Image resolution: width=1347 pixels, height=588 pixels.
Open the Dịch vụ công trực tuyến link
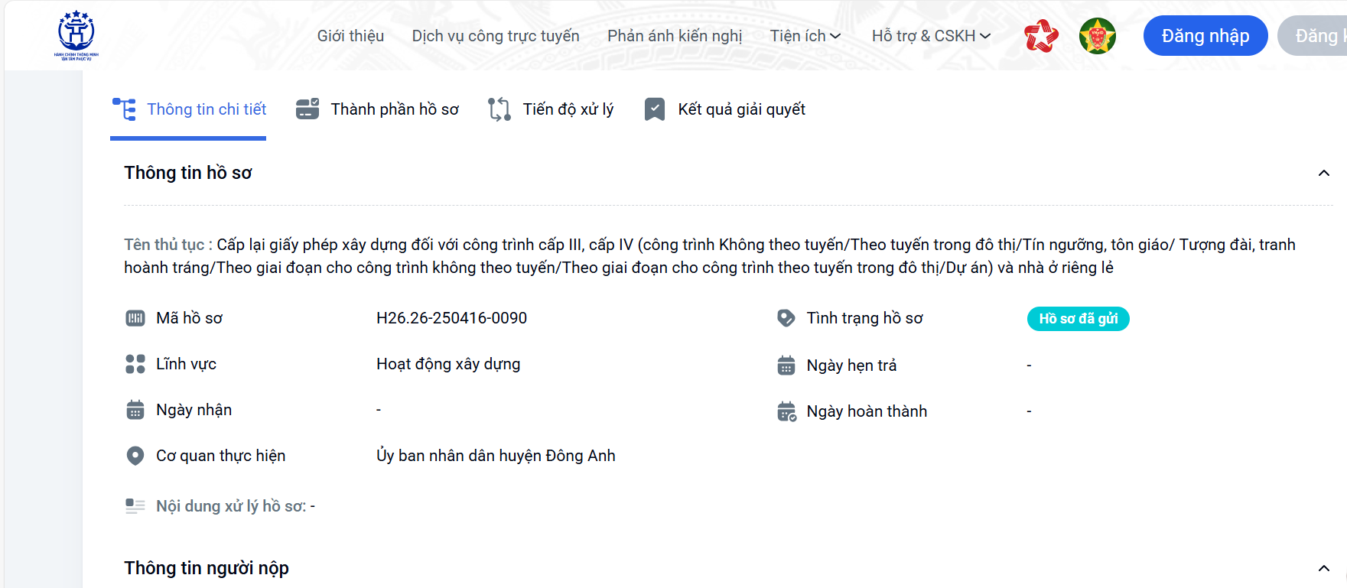coord(496,36)
